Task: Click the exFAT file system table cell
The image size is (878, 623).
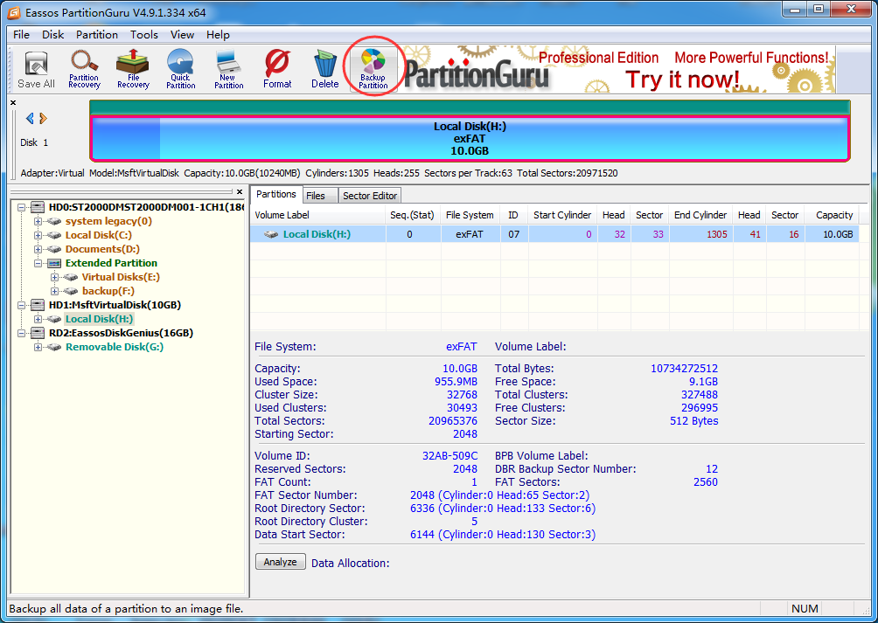Action: [x=470, y=234]
